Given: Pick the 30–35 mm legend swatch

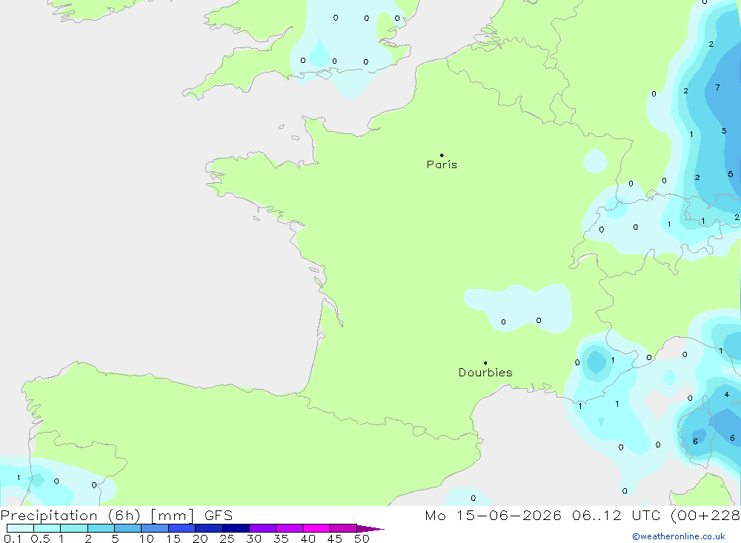Looking at the screenshot, I should click(x=263, y=528).
